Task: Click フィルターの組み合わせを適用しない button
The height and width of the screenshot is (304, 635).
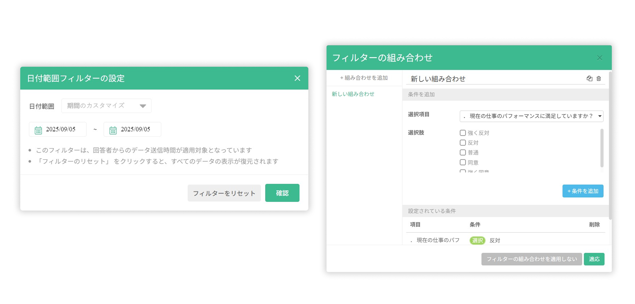Action: pos(531,259)
